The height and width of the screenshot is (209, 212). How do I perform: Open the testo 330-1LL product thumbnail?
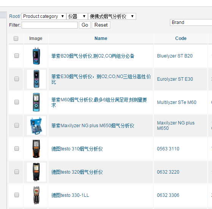[36, 195]
